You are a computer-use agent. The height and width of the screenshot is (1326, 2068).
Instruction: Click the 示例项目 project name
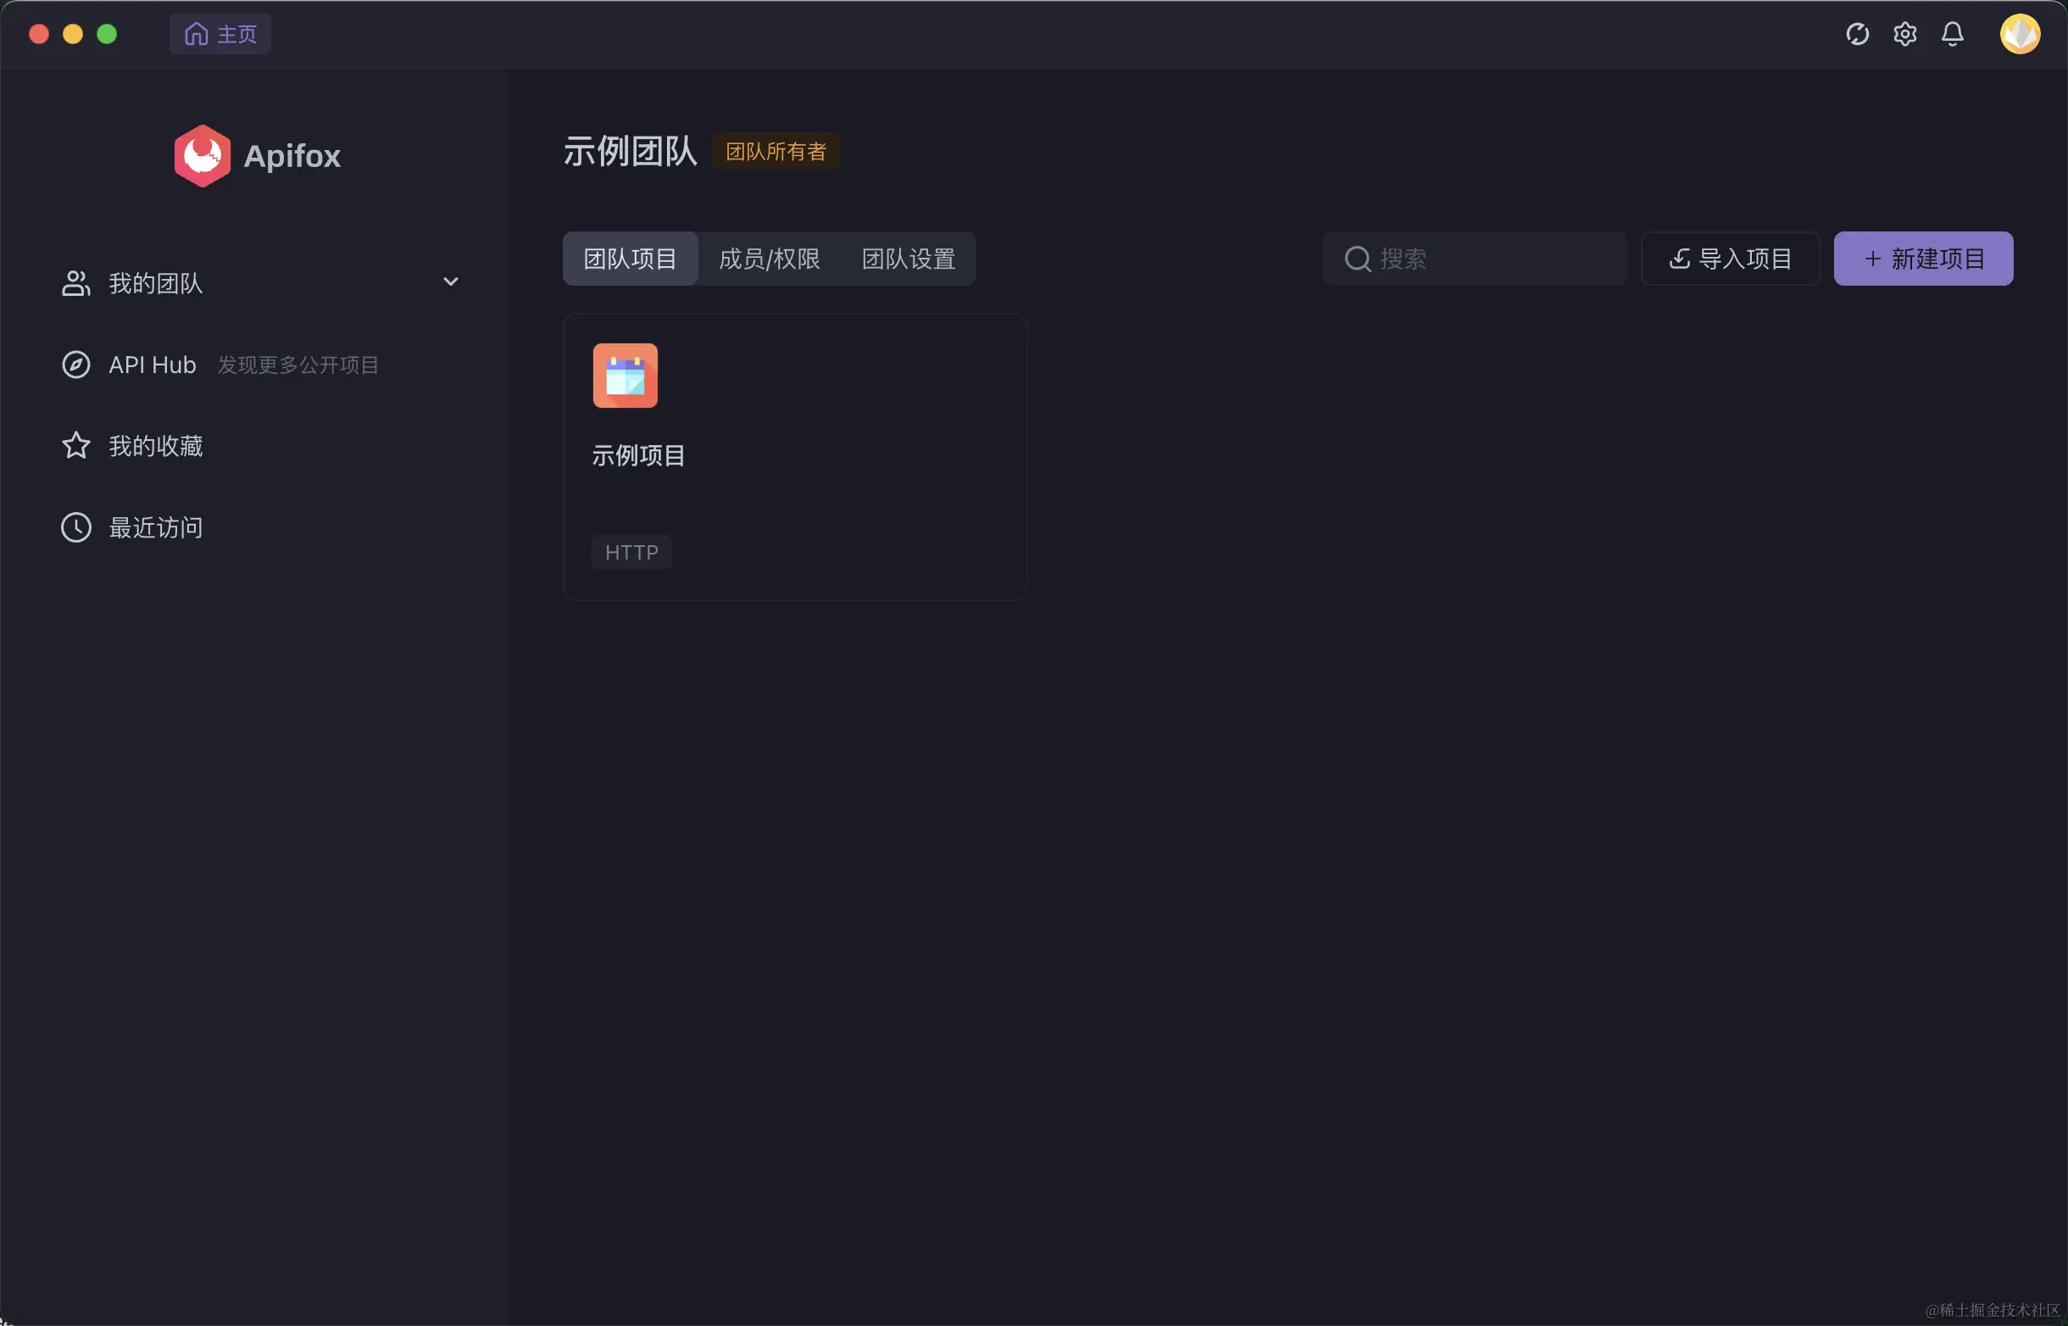click(x=637, y=455)
